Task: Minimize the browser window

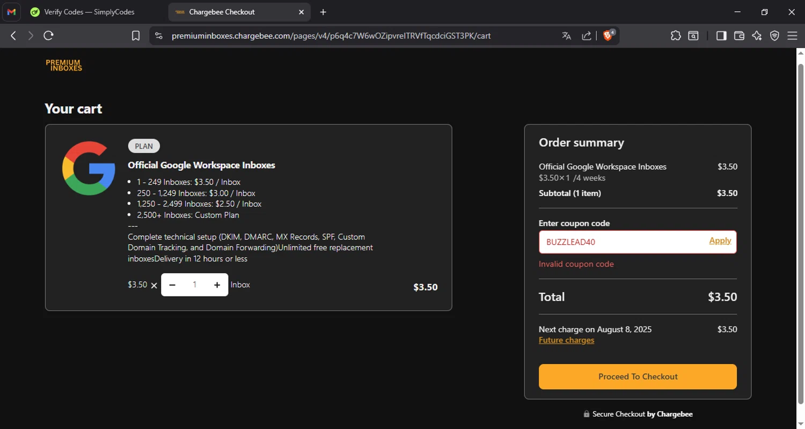Action: 737,12
